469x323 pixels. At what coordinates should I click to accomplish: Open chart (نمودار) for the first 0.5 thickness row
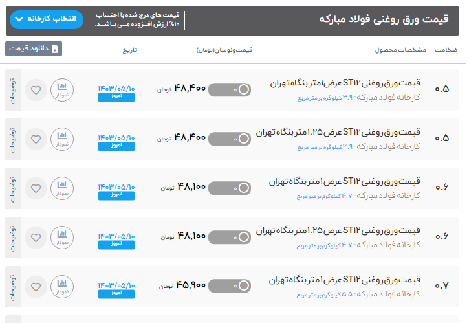pyautogui.click(x=61, y=91)
